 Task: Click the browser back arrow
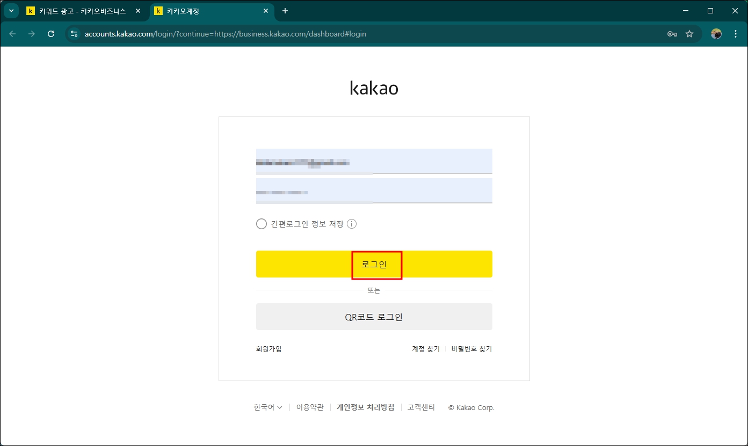coord(12,33)
